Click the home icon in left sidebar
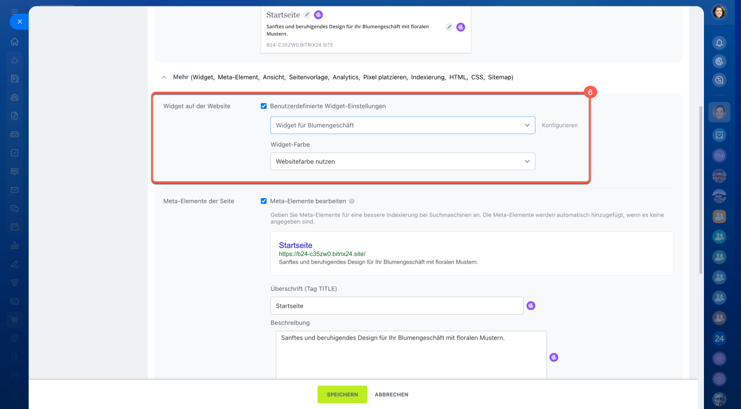This screenshot has width=741, height=409. 14,42
